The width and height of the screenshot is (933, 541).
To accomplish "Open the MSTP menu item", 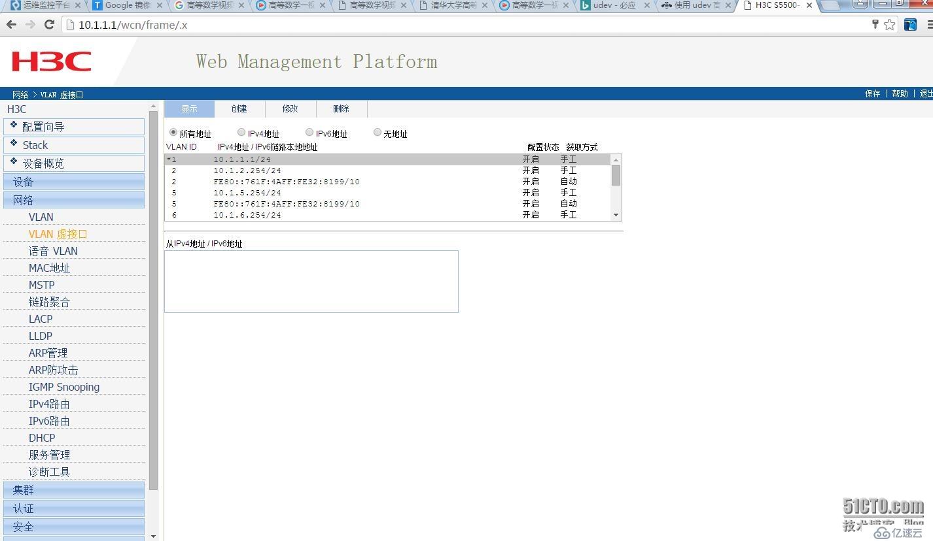I will point(42,285).
